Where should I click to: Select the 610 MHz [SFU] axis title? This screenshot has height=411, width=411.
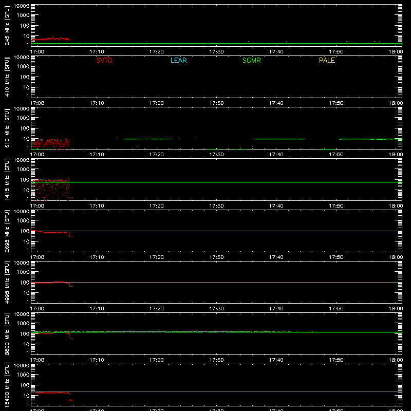pyautogui.click(x=7, y=128)
